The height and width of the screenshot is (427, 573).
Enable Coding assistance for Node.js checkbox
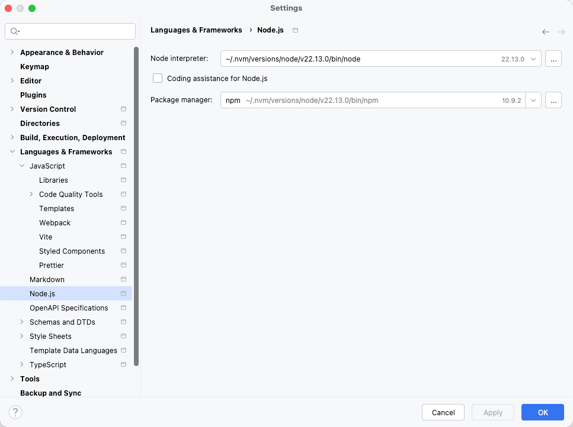(x=158, y=78)
